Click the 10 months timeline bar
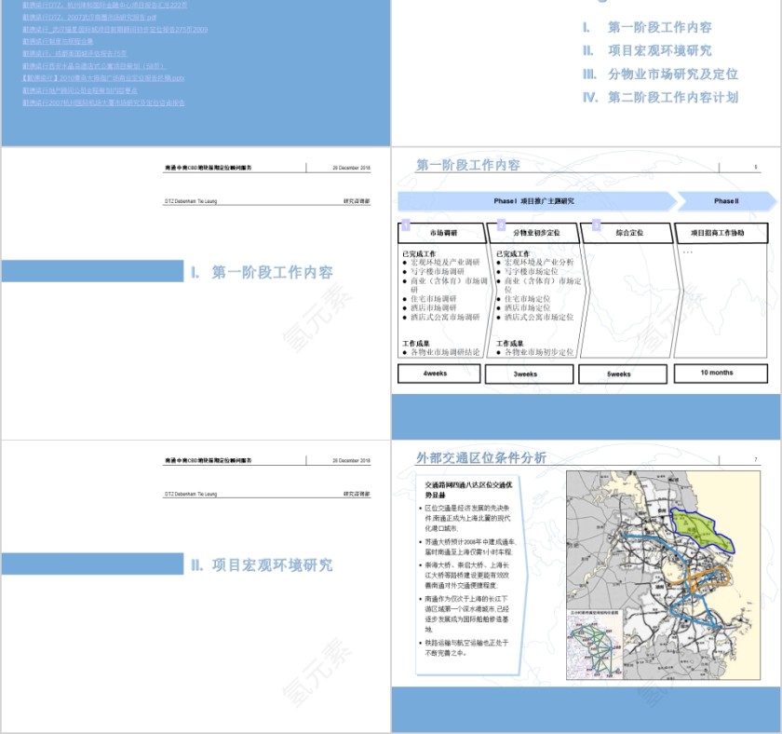782x734 pixels. 721,374
